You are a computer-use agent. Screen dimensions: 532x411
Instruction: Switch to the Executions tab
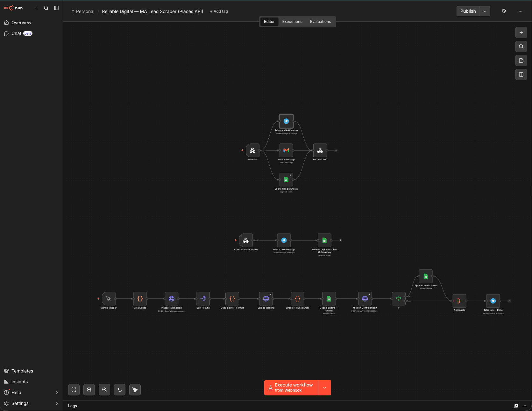tap(292, 22)
